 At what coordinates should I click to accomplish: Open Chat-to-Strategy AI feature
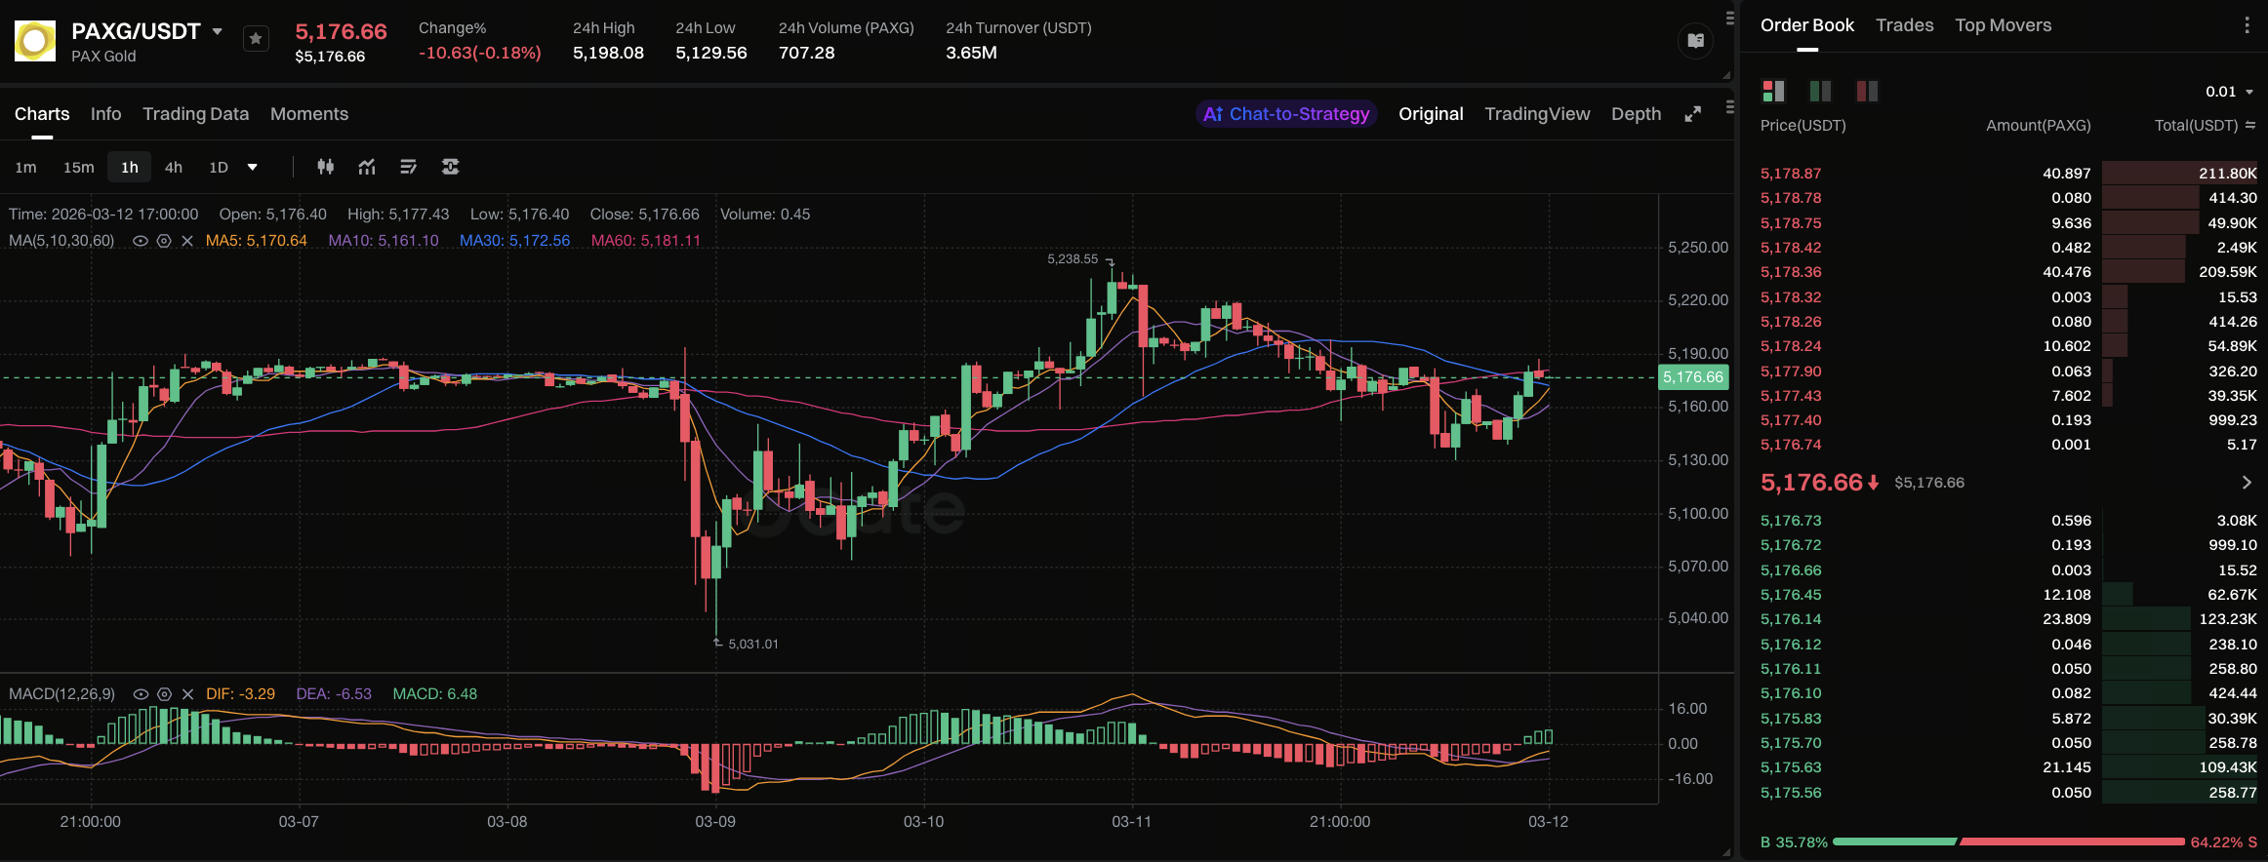pyautogui.click(x=1286, y=114)
